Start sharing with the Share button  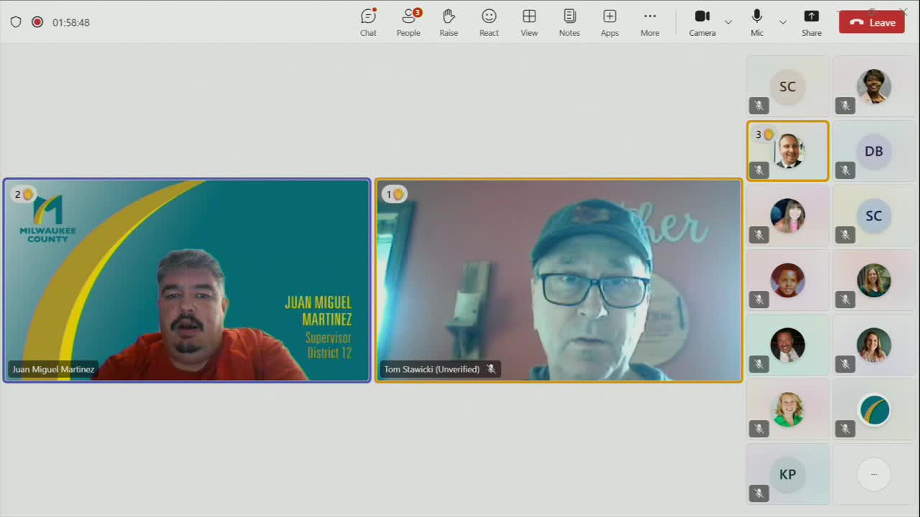pyautogui.click(x=811, y=22)
